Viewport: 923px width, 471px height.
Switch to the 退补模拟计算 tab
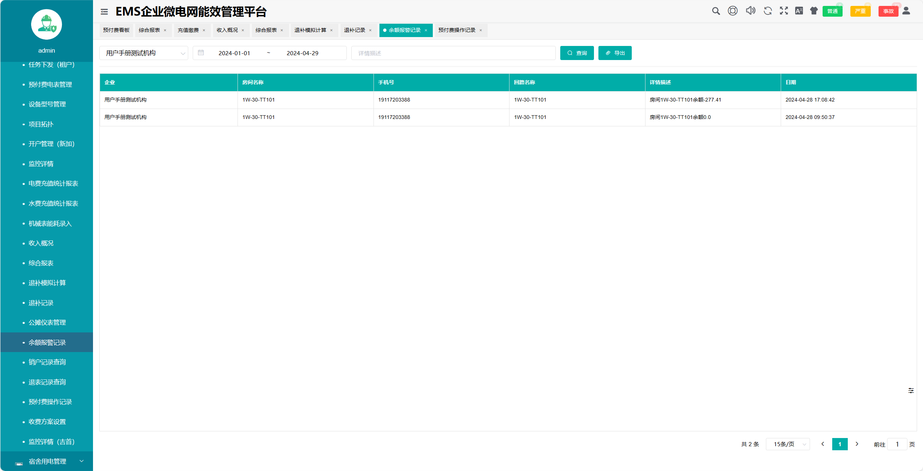pyautogui.click(x=310, y=30)
